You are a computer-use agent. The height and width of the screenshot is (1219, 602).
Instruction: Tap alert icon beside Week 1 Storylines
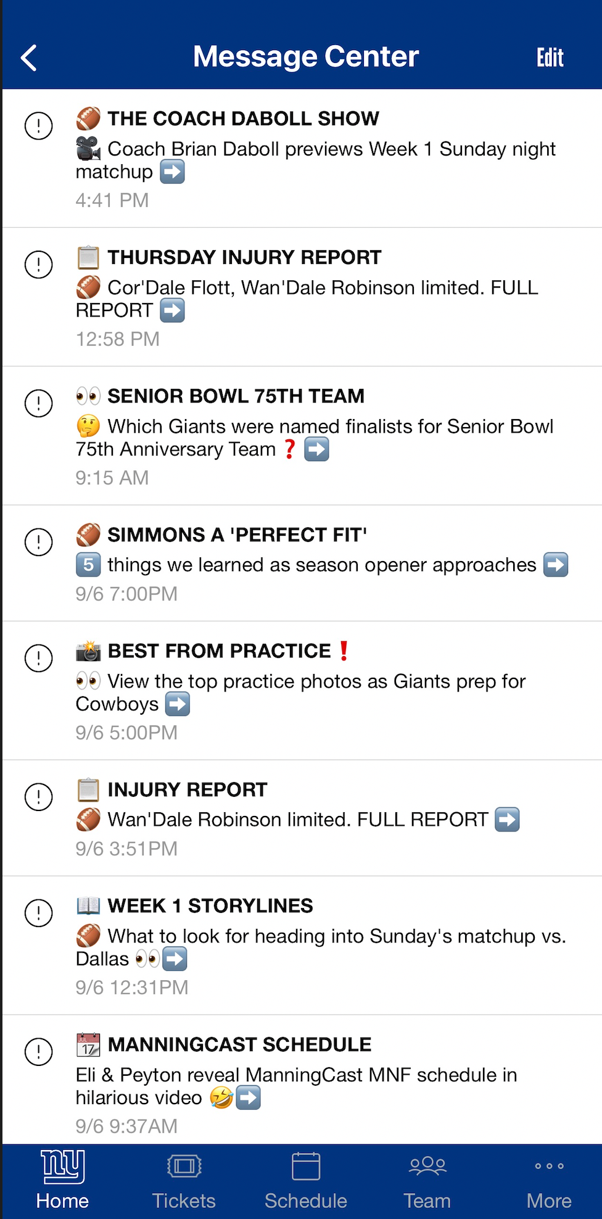[38, 913]
